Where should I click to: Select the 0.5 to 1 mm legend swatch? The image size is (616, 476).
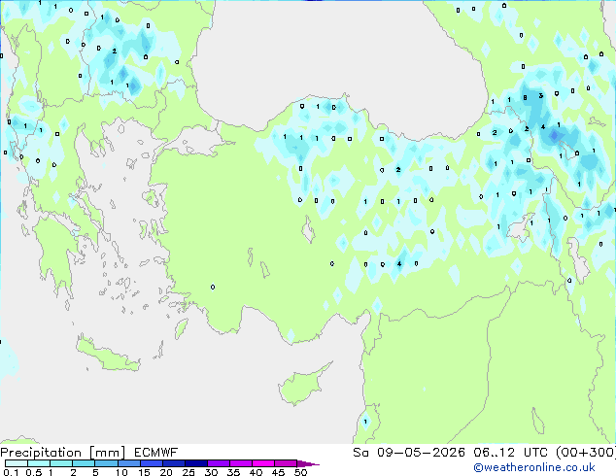click(x=39, y=463)
